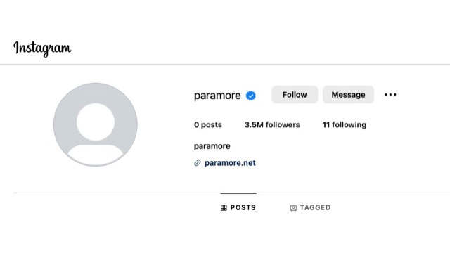Click the white head silhouette inside avatar

(96, 122)
